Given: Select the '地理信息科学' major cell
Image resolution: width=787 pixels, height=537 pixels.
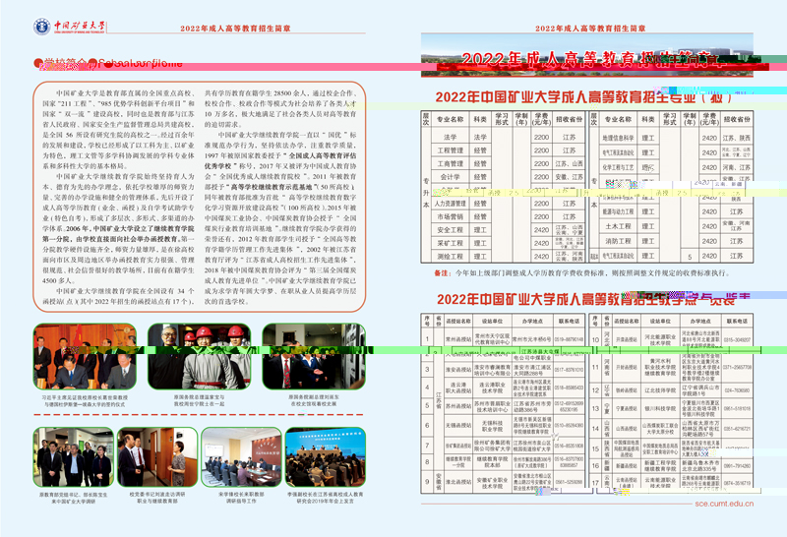Looking at the screenshot, I should coord(618,138).
